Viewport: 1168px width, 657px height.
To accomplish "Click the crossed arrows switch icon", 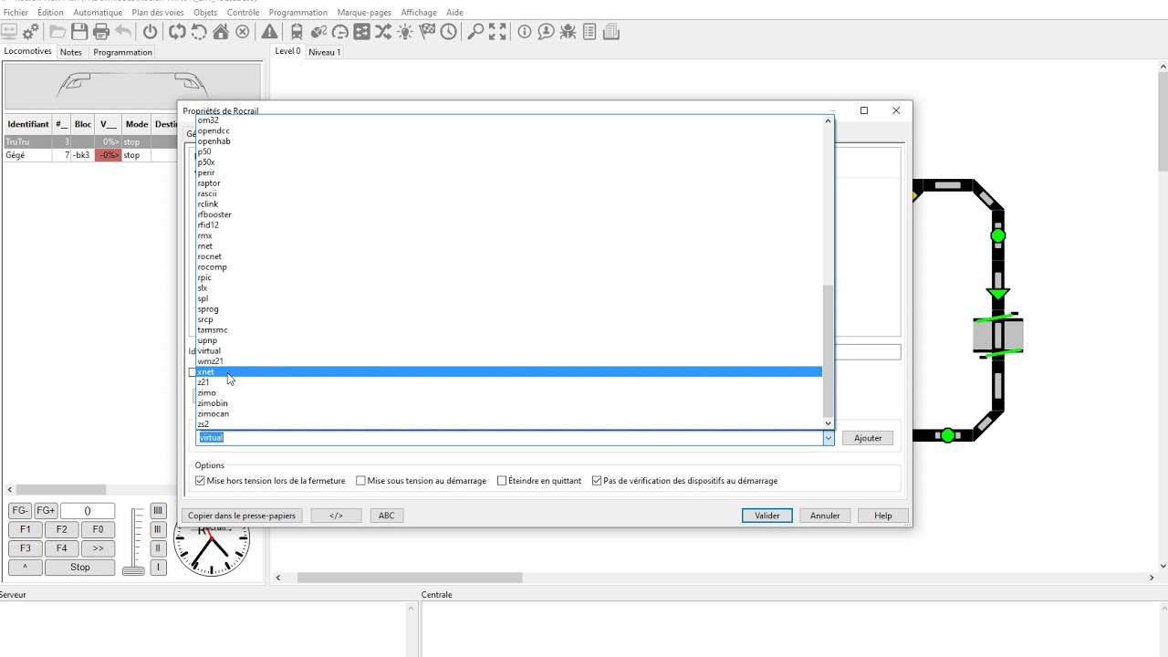I will pos(383,32).
